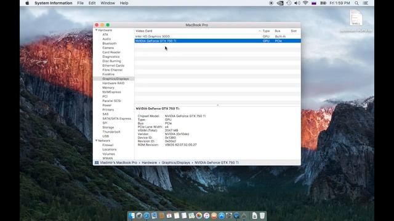Screen dimensions: 394x221
Task: Select Bluetooth in the sidebar
Action: 110,44
